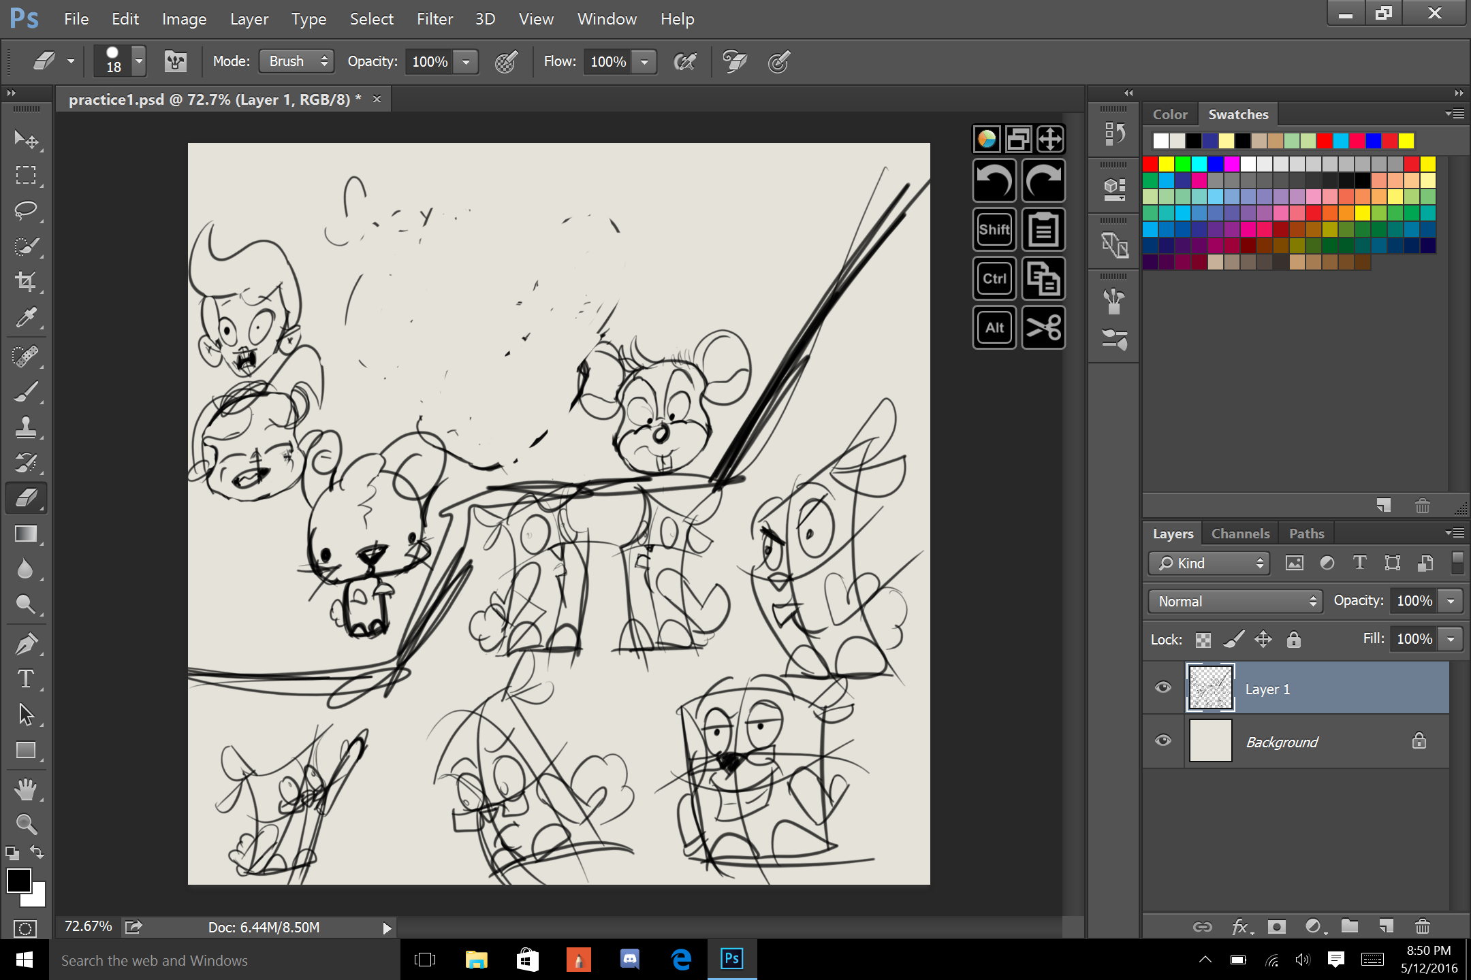Select the Clone Stamp tool
This screenshot has height=980, width=1471.
tap(26, 427)
